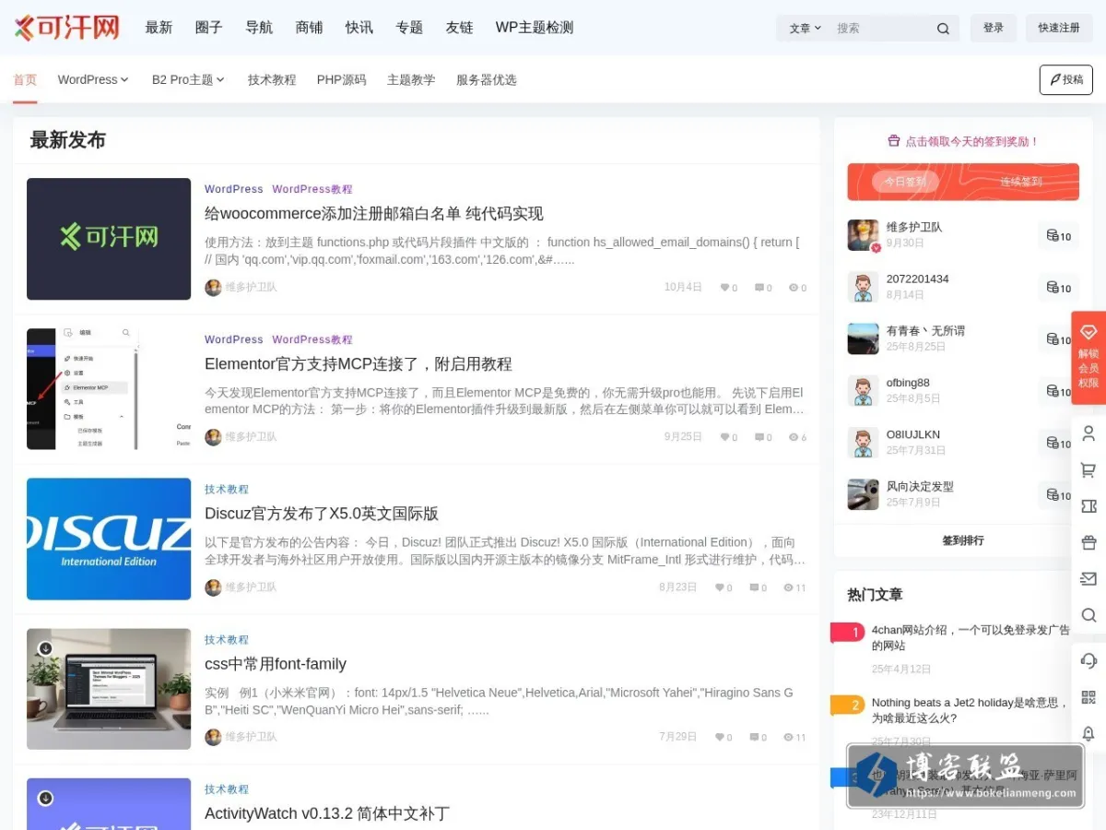
Task: Open the notification bell icon in side toolbar
Action: pyautogui.click(x=1088, y=733)
